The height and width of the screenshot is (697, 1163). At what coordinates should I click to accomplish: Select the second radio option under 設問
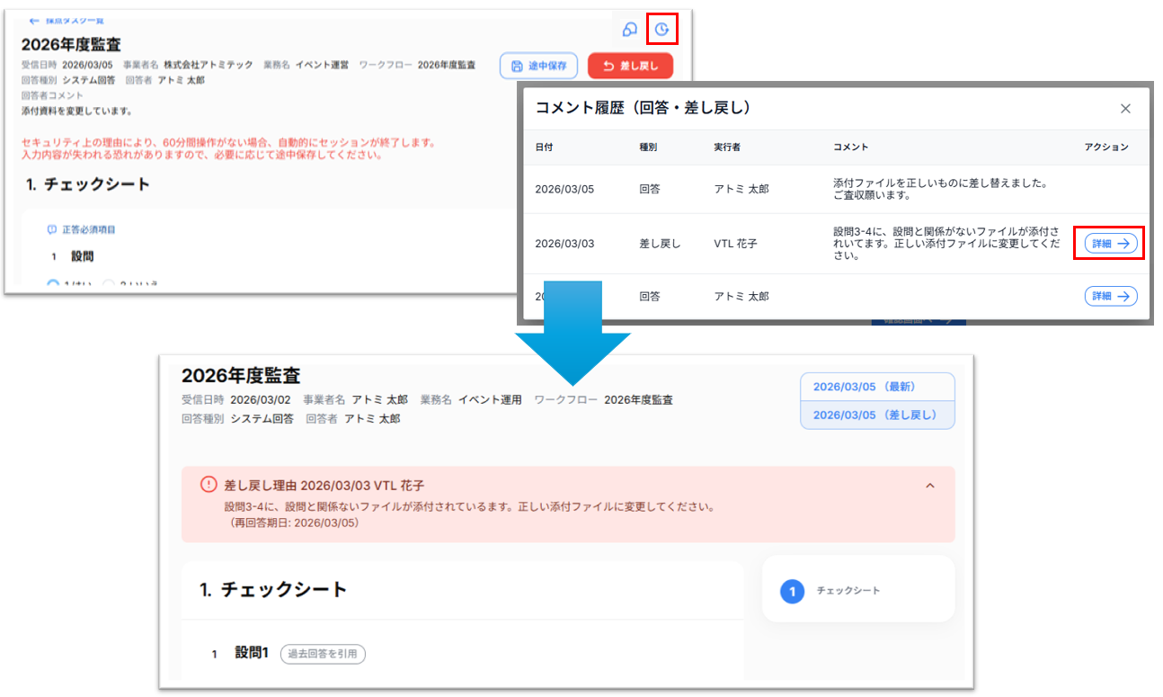(x=109, y=284)
